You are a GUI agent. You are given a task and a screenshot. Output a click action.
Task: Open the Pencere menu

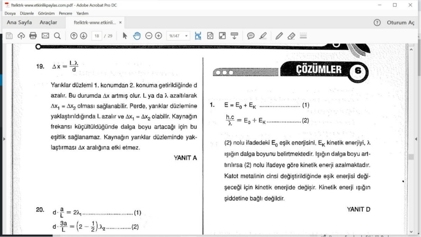(65, 13)
